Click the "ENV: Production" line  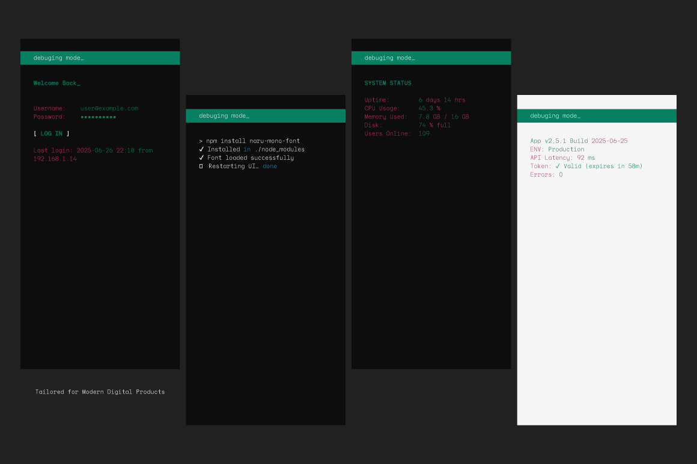(x=557, y=149)
